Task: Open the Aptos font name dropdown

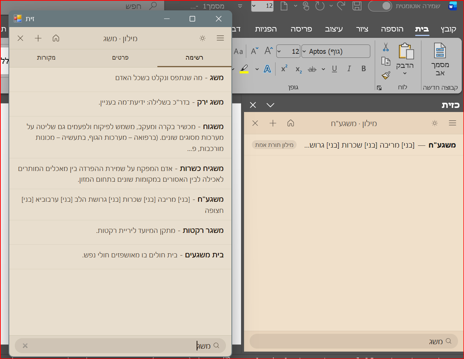Action: coord(304,52)
